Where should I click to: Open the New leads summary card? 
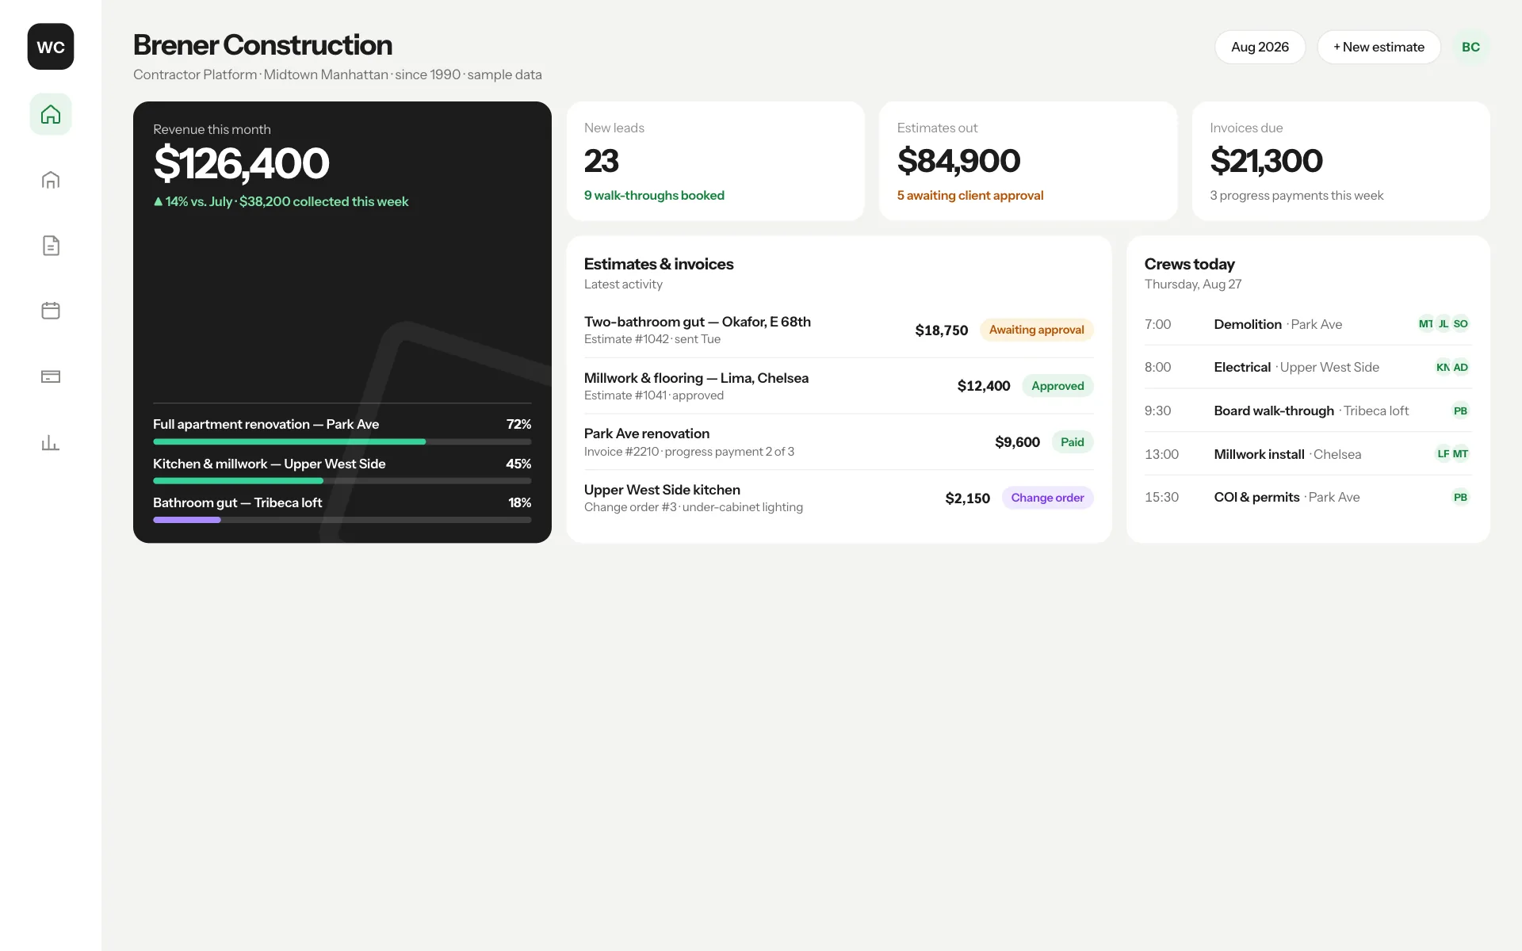point(715,161)
